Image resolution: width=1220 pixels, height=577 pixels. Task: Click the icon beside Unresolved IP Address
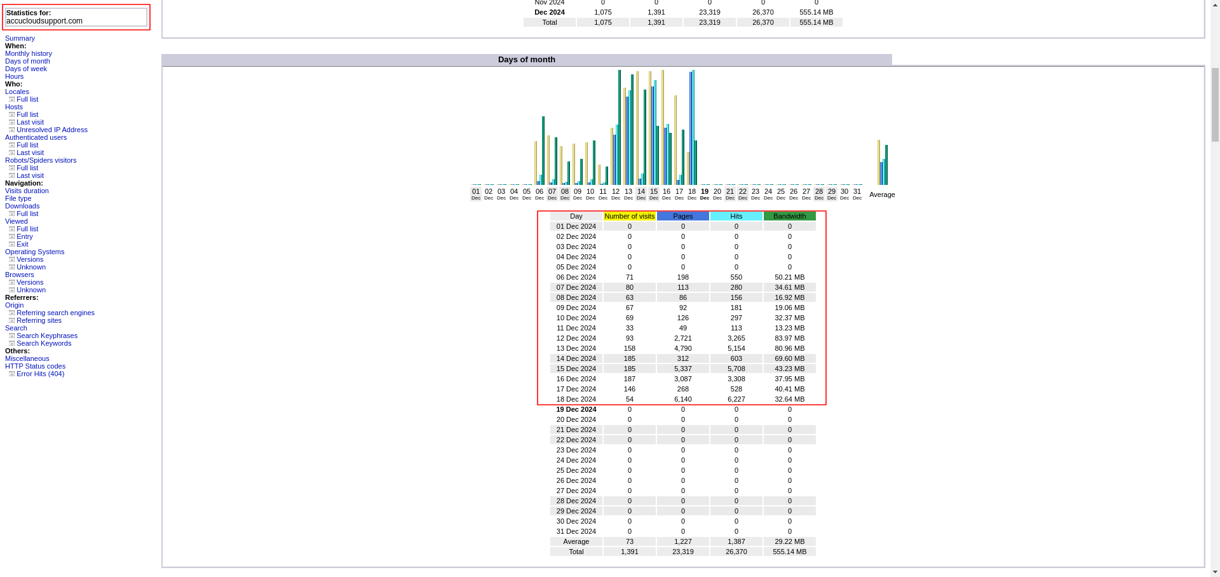click(x=11, y=130)
